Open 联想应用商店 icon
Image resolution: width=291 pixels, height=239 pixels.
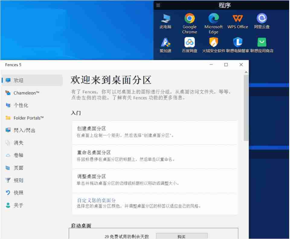point(262,45)
